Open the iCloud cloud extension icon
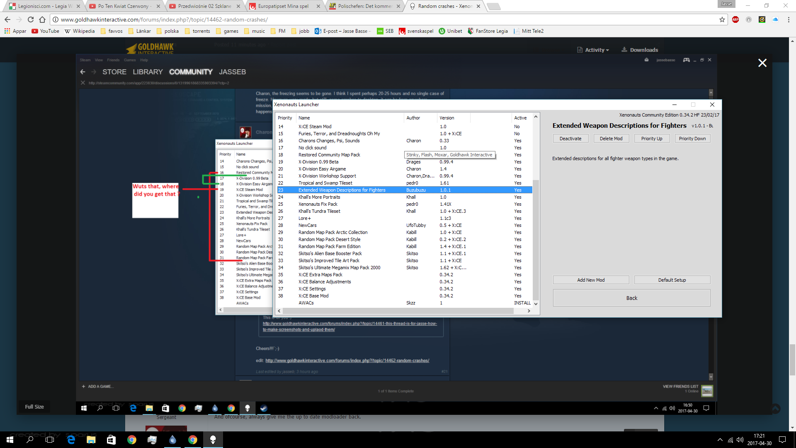Image resolution: width=796 pixels, height=448 pixels. click(x=775, y=19)
